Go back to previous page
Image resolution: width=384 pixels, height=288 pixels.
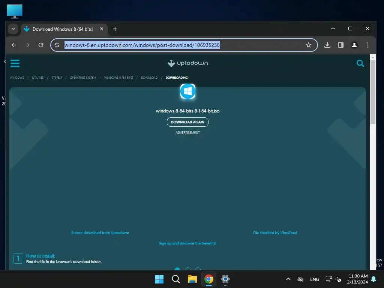click(x=14, y=45)
